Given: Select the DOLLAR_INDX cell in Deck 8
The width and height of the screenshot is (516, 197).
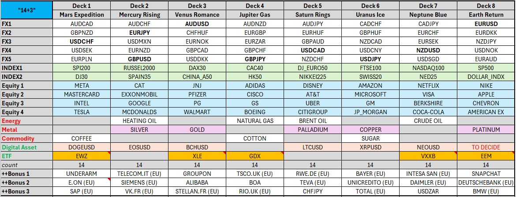Looking at the screenshot, I should 486,77.
